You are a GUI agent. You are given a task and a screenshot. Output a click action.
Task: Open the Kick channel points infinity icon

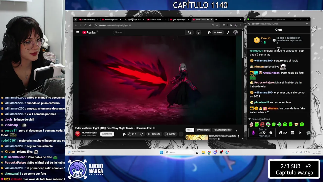point(283,133)
